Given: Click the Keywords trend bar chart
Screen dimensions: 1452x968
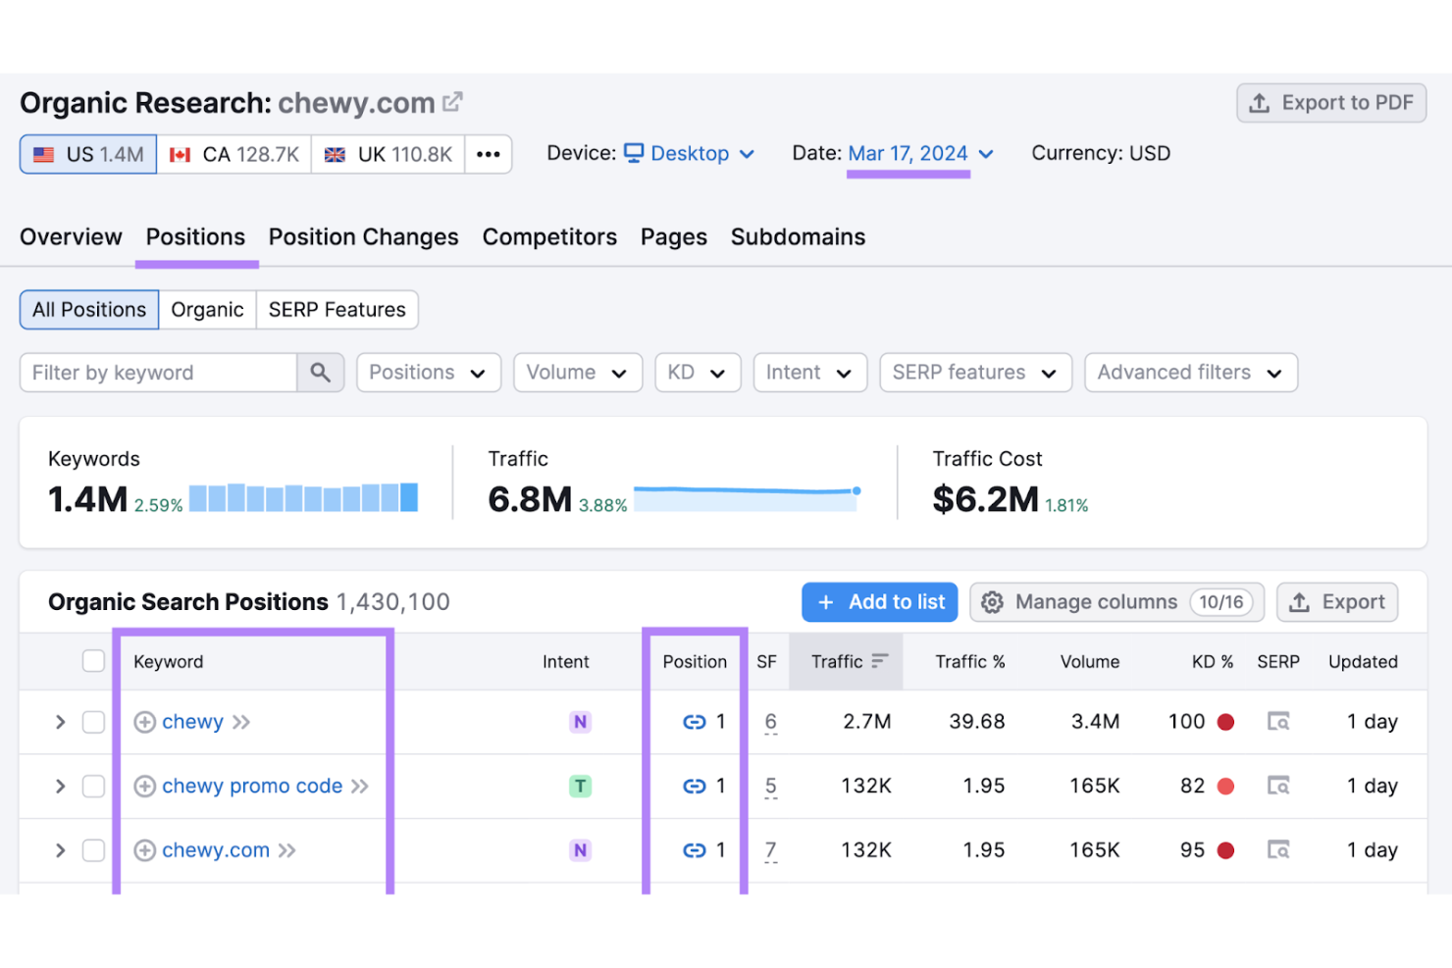Looking at the screenshot, I should click(x=303, y=497).
